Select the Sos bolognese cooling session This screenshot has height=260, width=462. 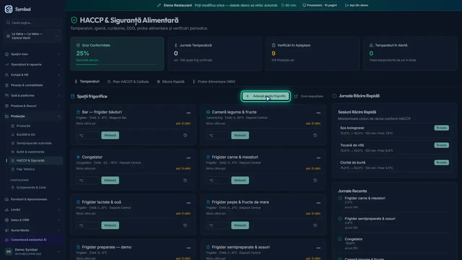[x=395, y=130]
